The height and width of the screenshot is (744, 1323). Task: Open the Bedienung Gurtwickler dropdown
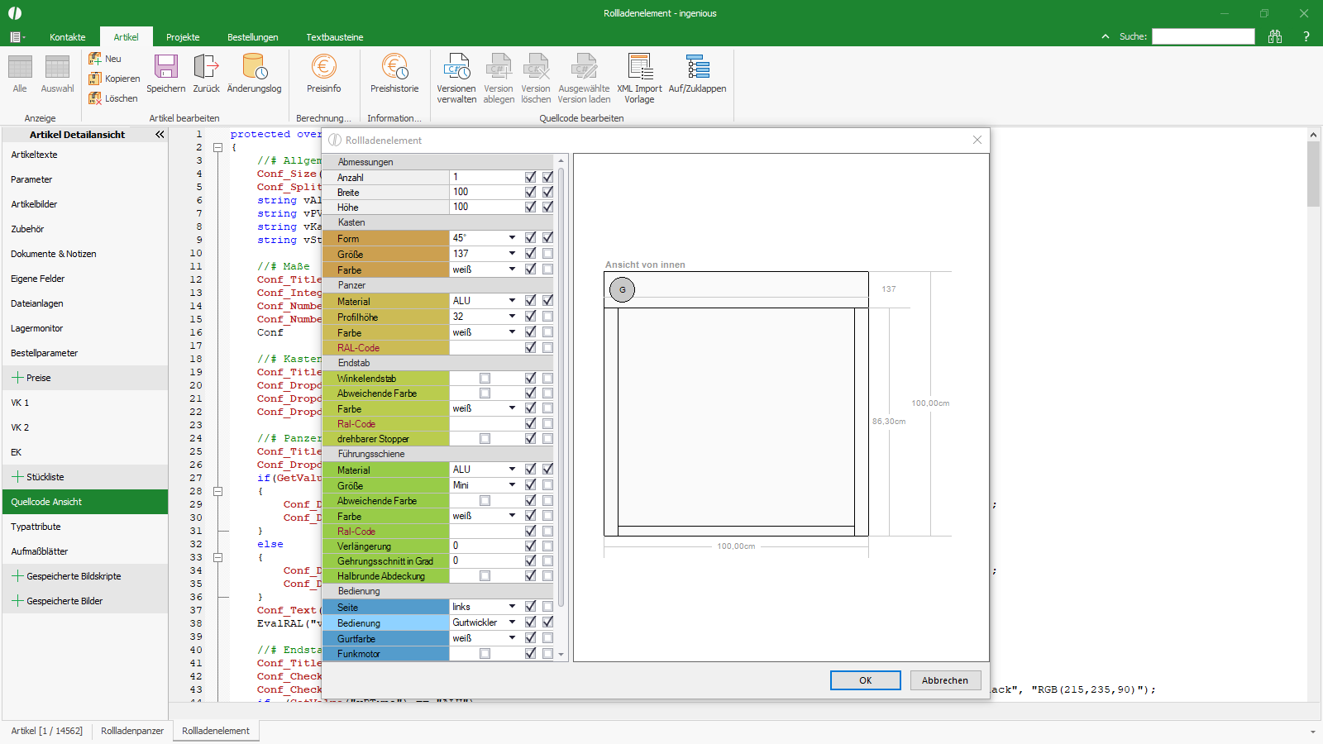pyautogui.click(x=512, y=622)
